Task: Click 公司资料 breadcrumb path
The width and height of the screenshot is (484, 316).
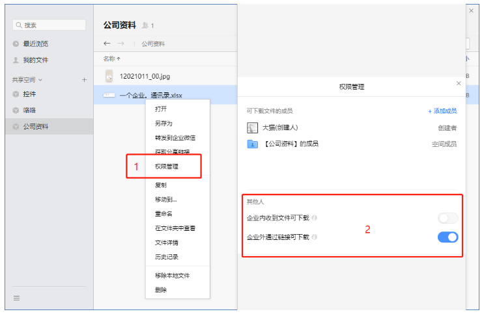Action: (153, 44)
